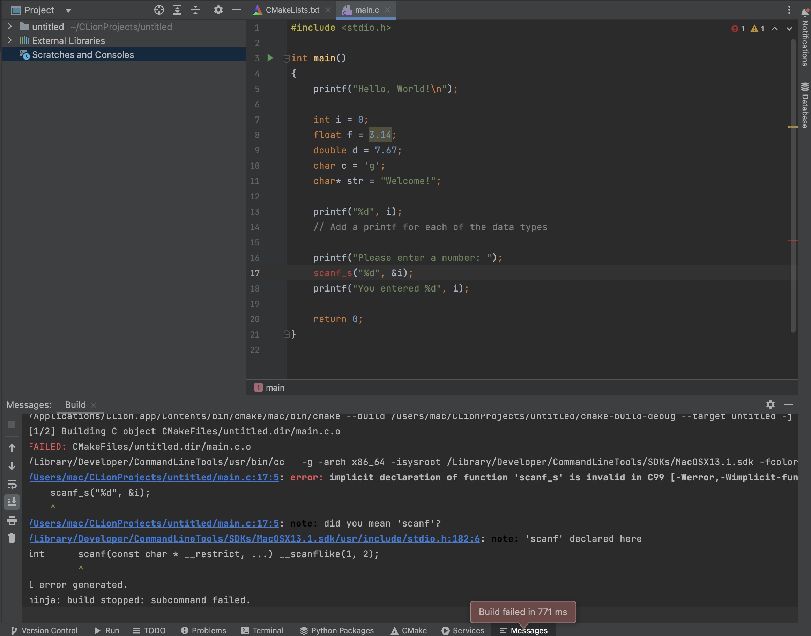
Task: Click Expand All icon in Project panel
Action: (x=177, y=10)
